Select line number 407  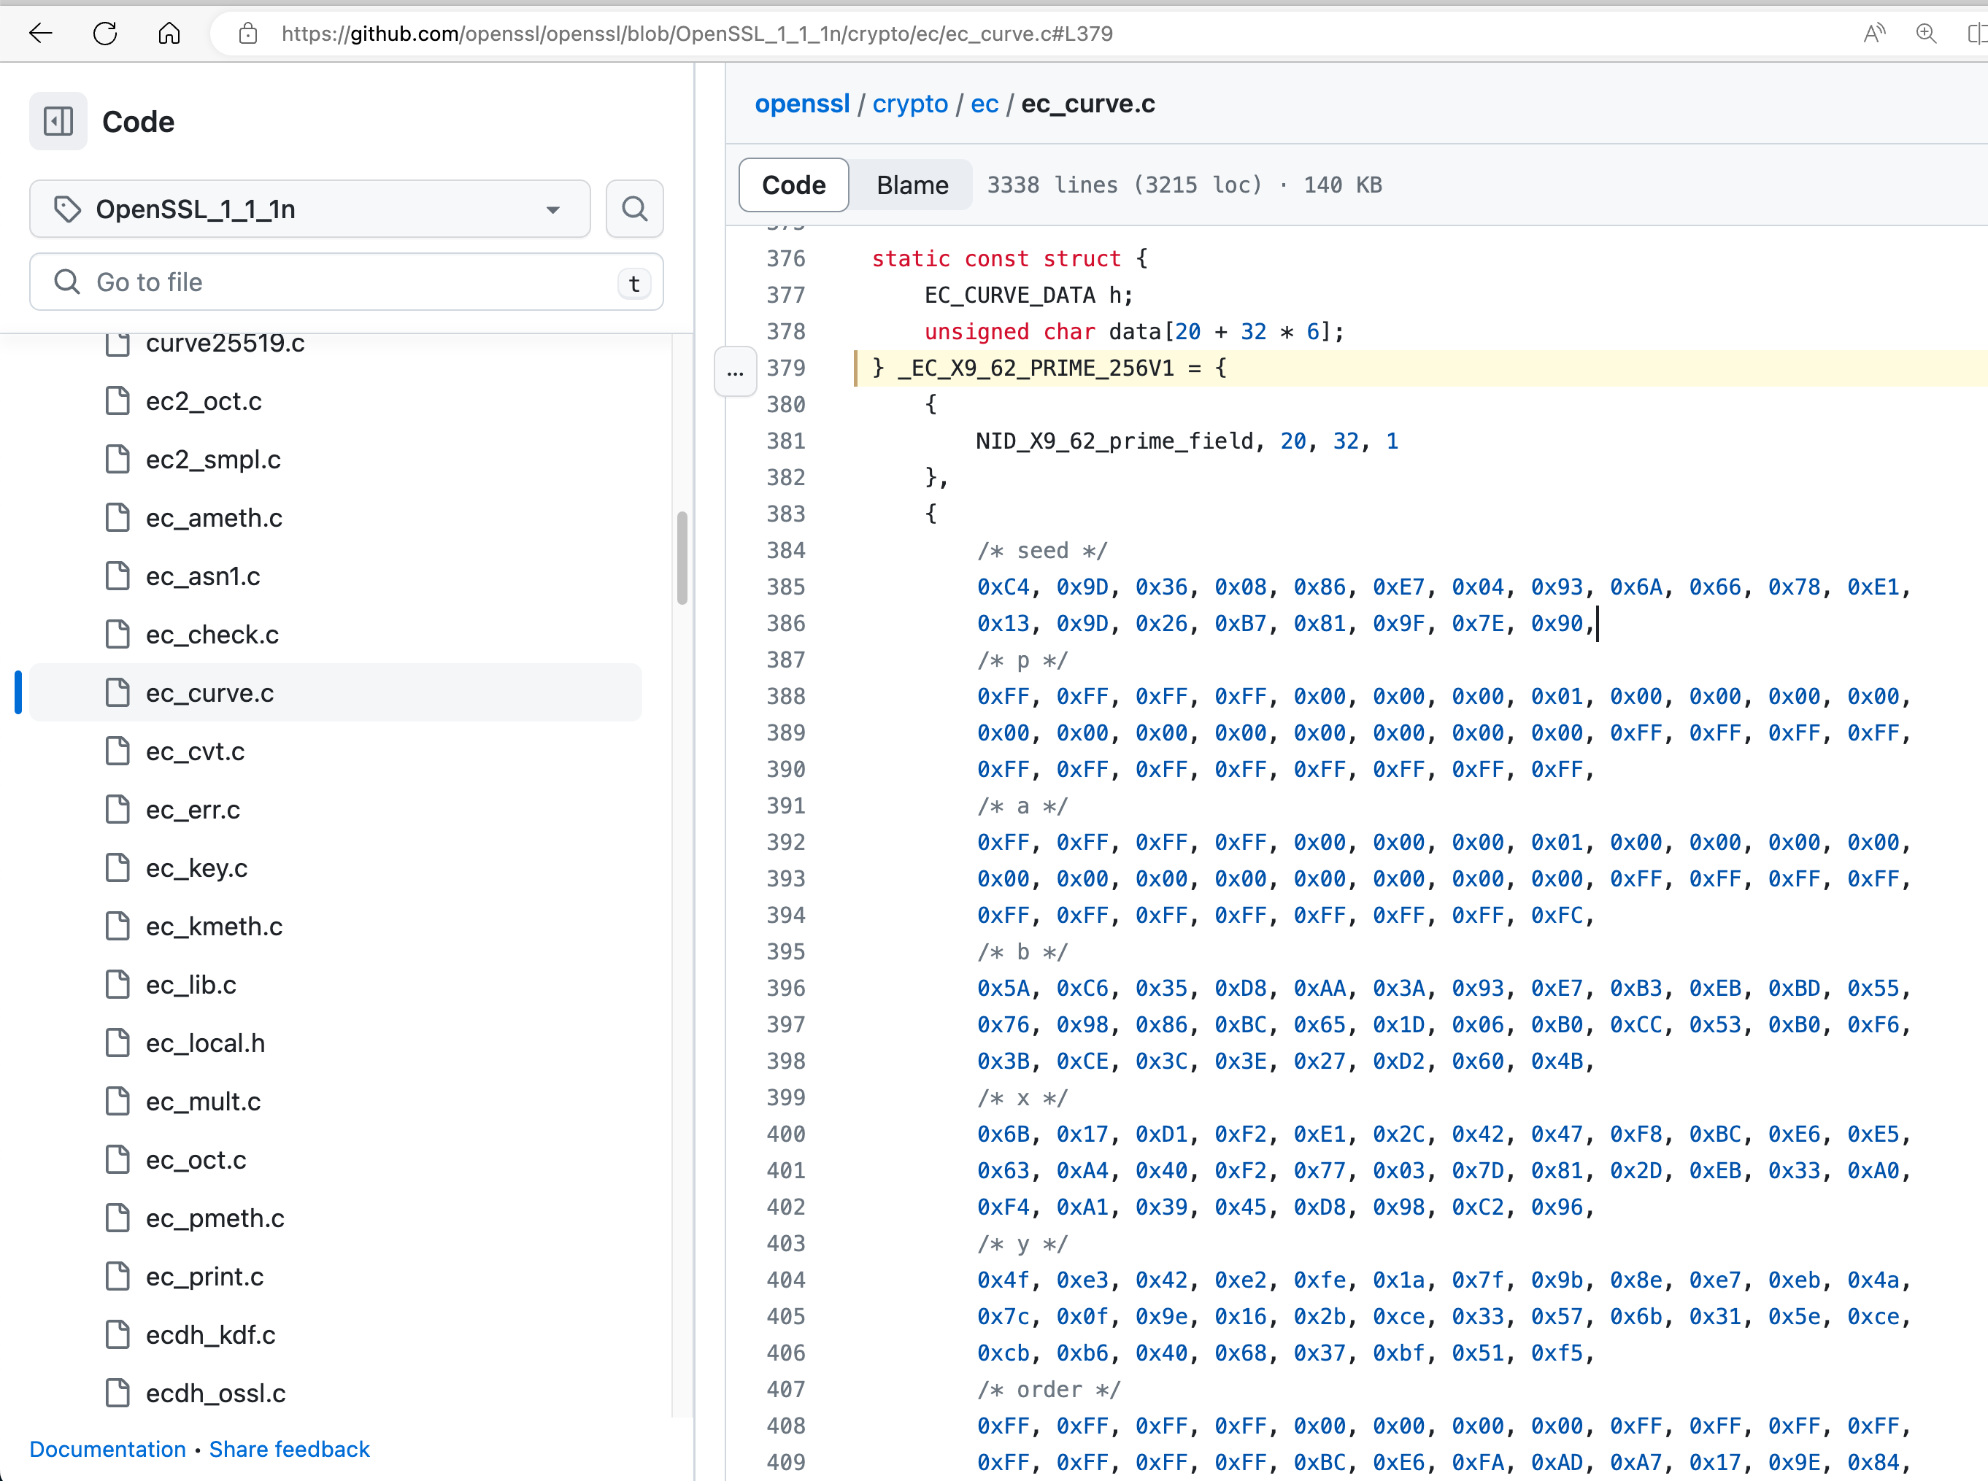pyautogui.click(x=787, y=1390)
